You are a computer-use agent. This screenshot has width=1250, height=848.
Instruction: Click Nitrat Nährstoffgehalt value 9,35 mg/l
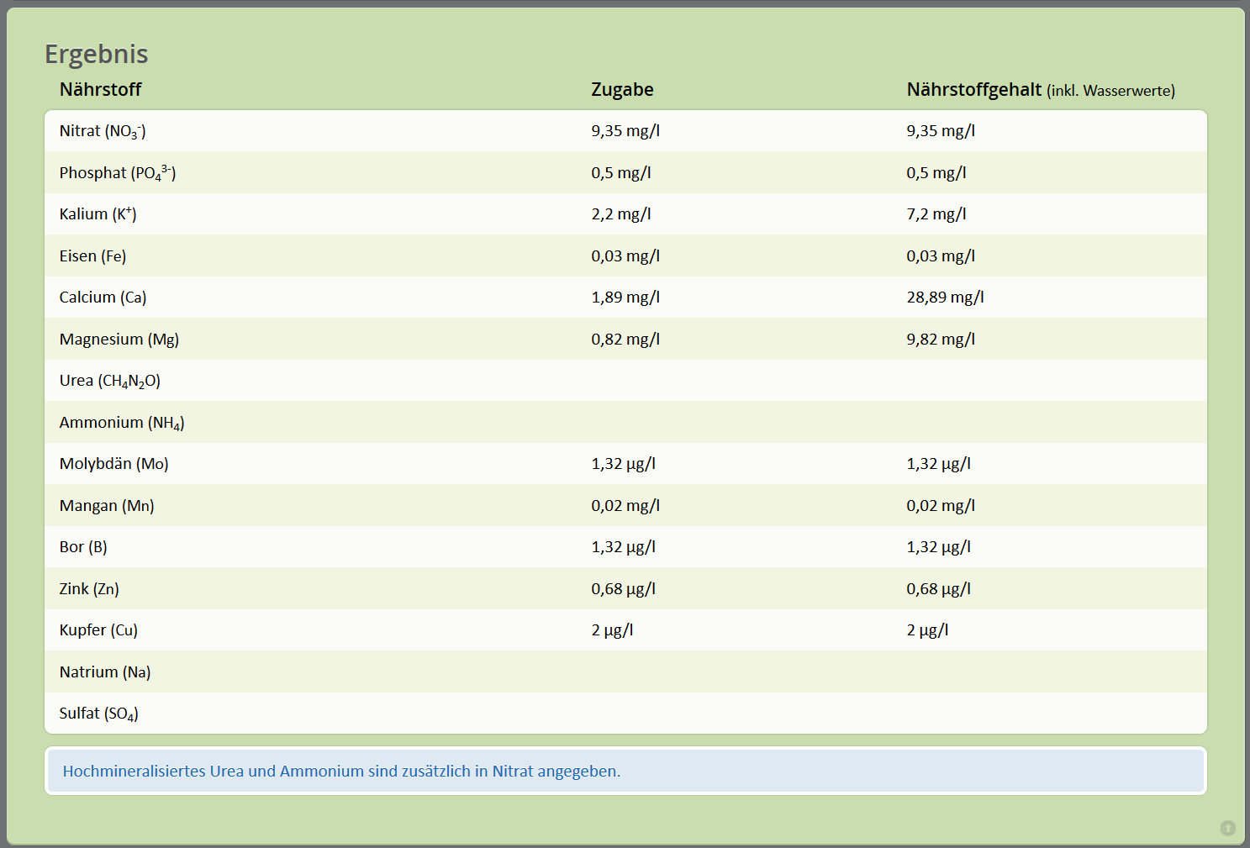click(941, 130)
